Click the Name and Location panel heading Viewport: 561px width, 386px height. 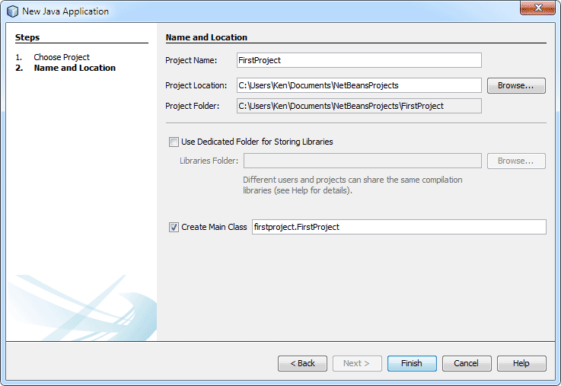[206, 37]
